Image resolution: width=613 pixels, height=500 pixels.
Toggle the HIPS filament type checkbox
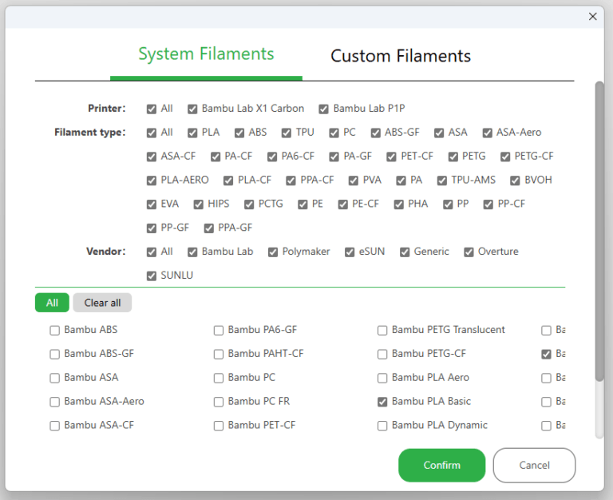(199, 204)
